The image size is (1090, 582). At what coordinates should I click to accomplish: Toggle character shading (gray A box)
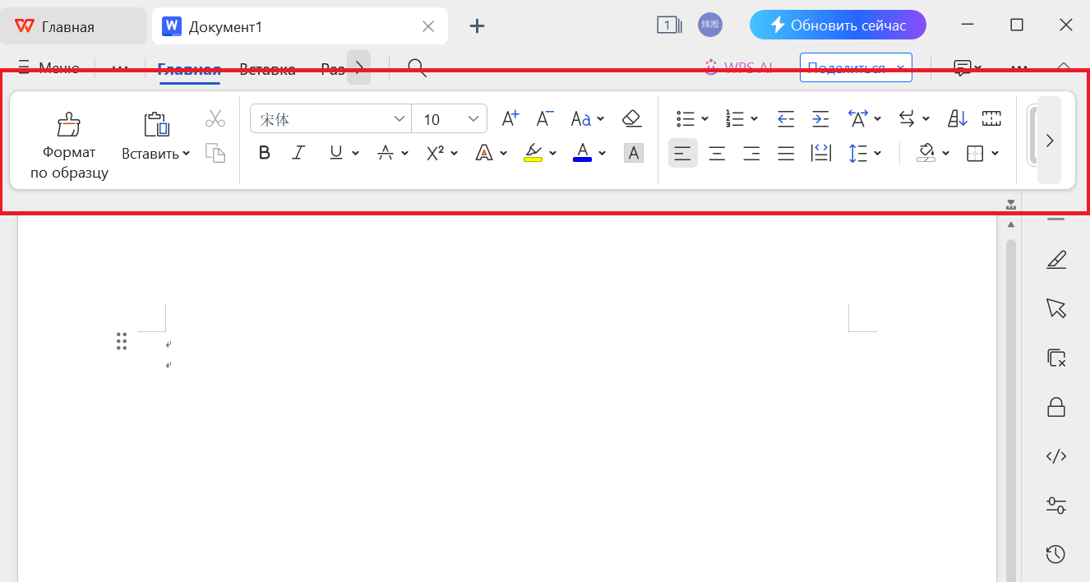633,153
